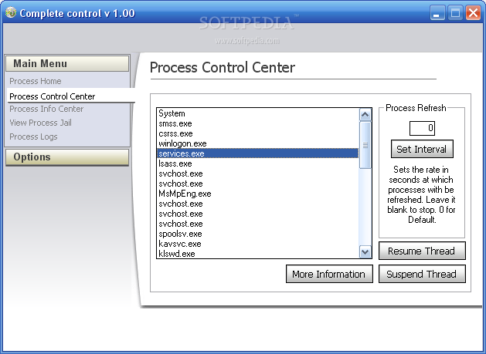
Task: Expand the Options section header
Action: click(x=67, y=157)
